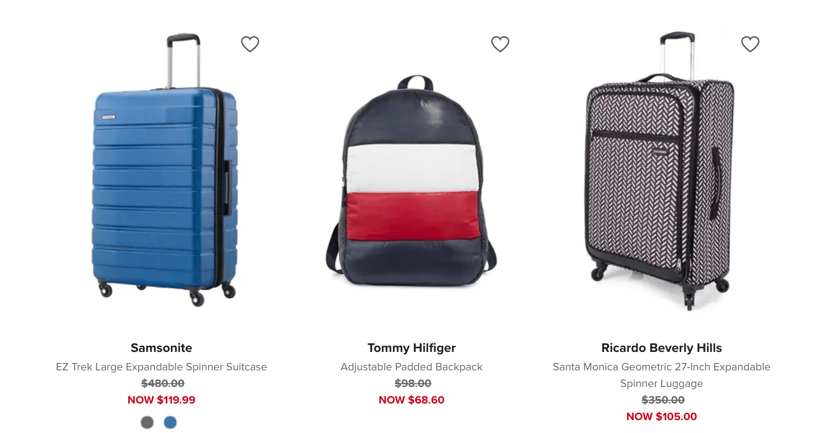Click the NOW $68.60 sale price
The height and width of the screenshot is (433, 826).
pyautogui.click(x=412, y=400)
